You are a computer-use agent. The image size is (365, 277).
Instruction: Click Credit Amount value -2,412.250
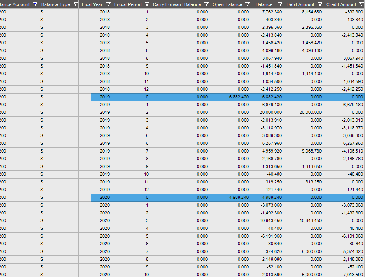[x=352, y=89]
